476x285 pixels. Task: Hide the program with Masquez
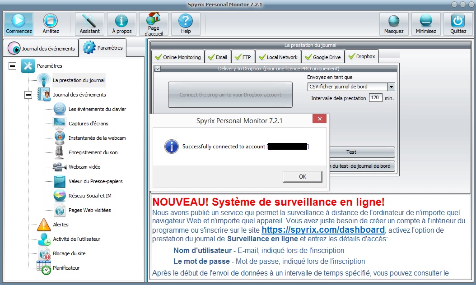tap(394, 23)
